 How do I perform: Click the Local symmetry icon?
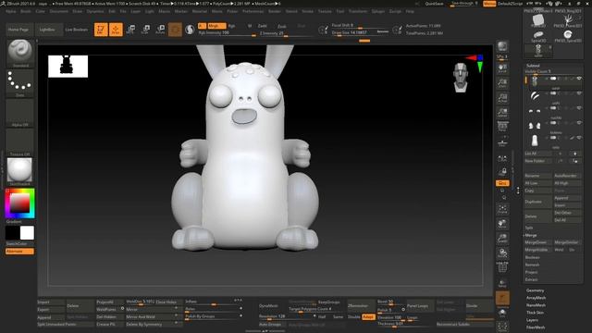click(x=502, y=158)
